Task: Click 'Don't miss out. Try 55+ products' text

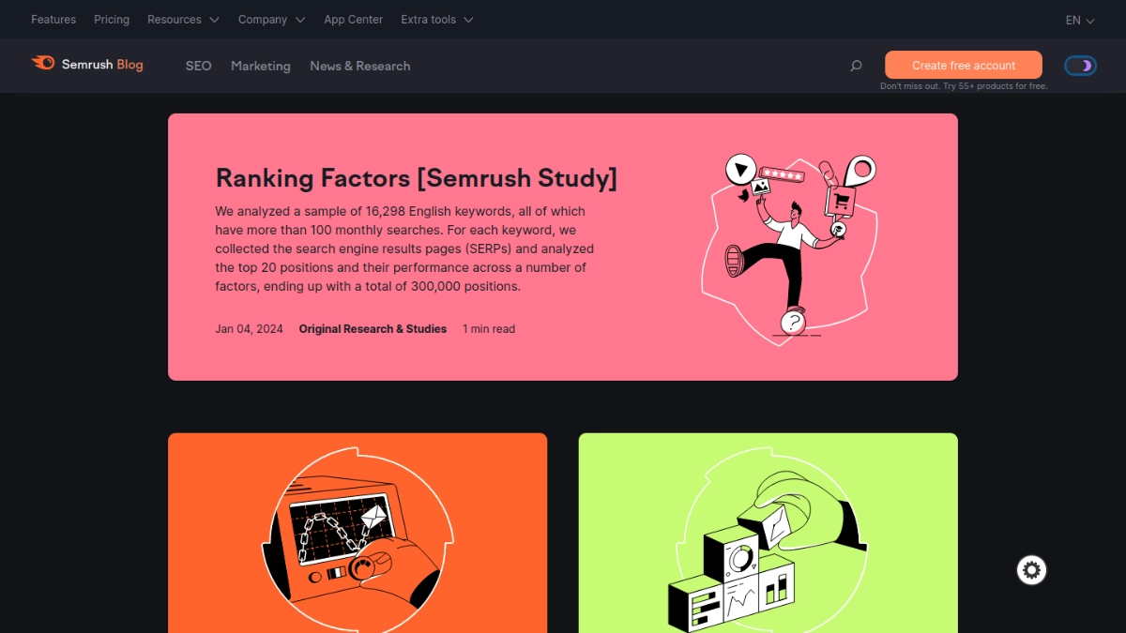Action: [x=964, y=86]
